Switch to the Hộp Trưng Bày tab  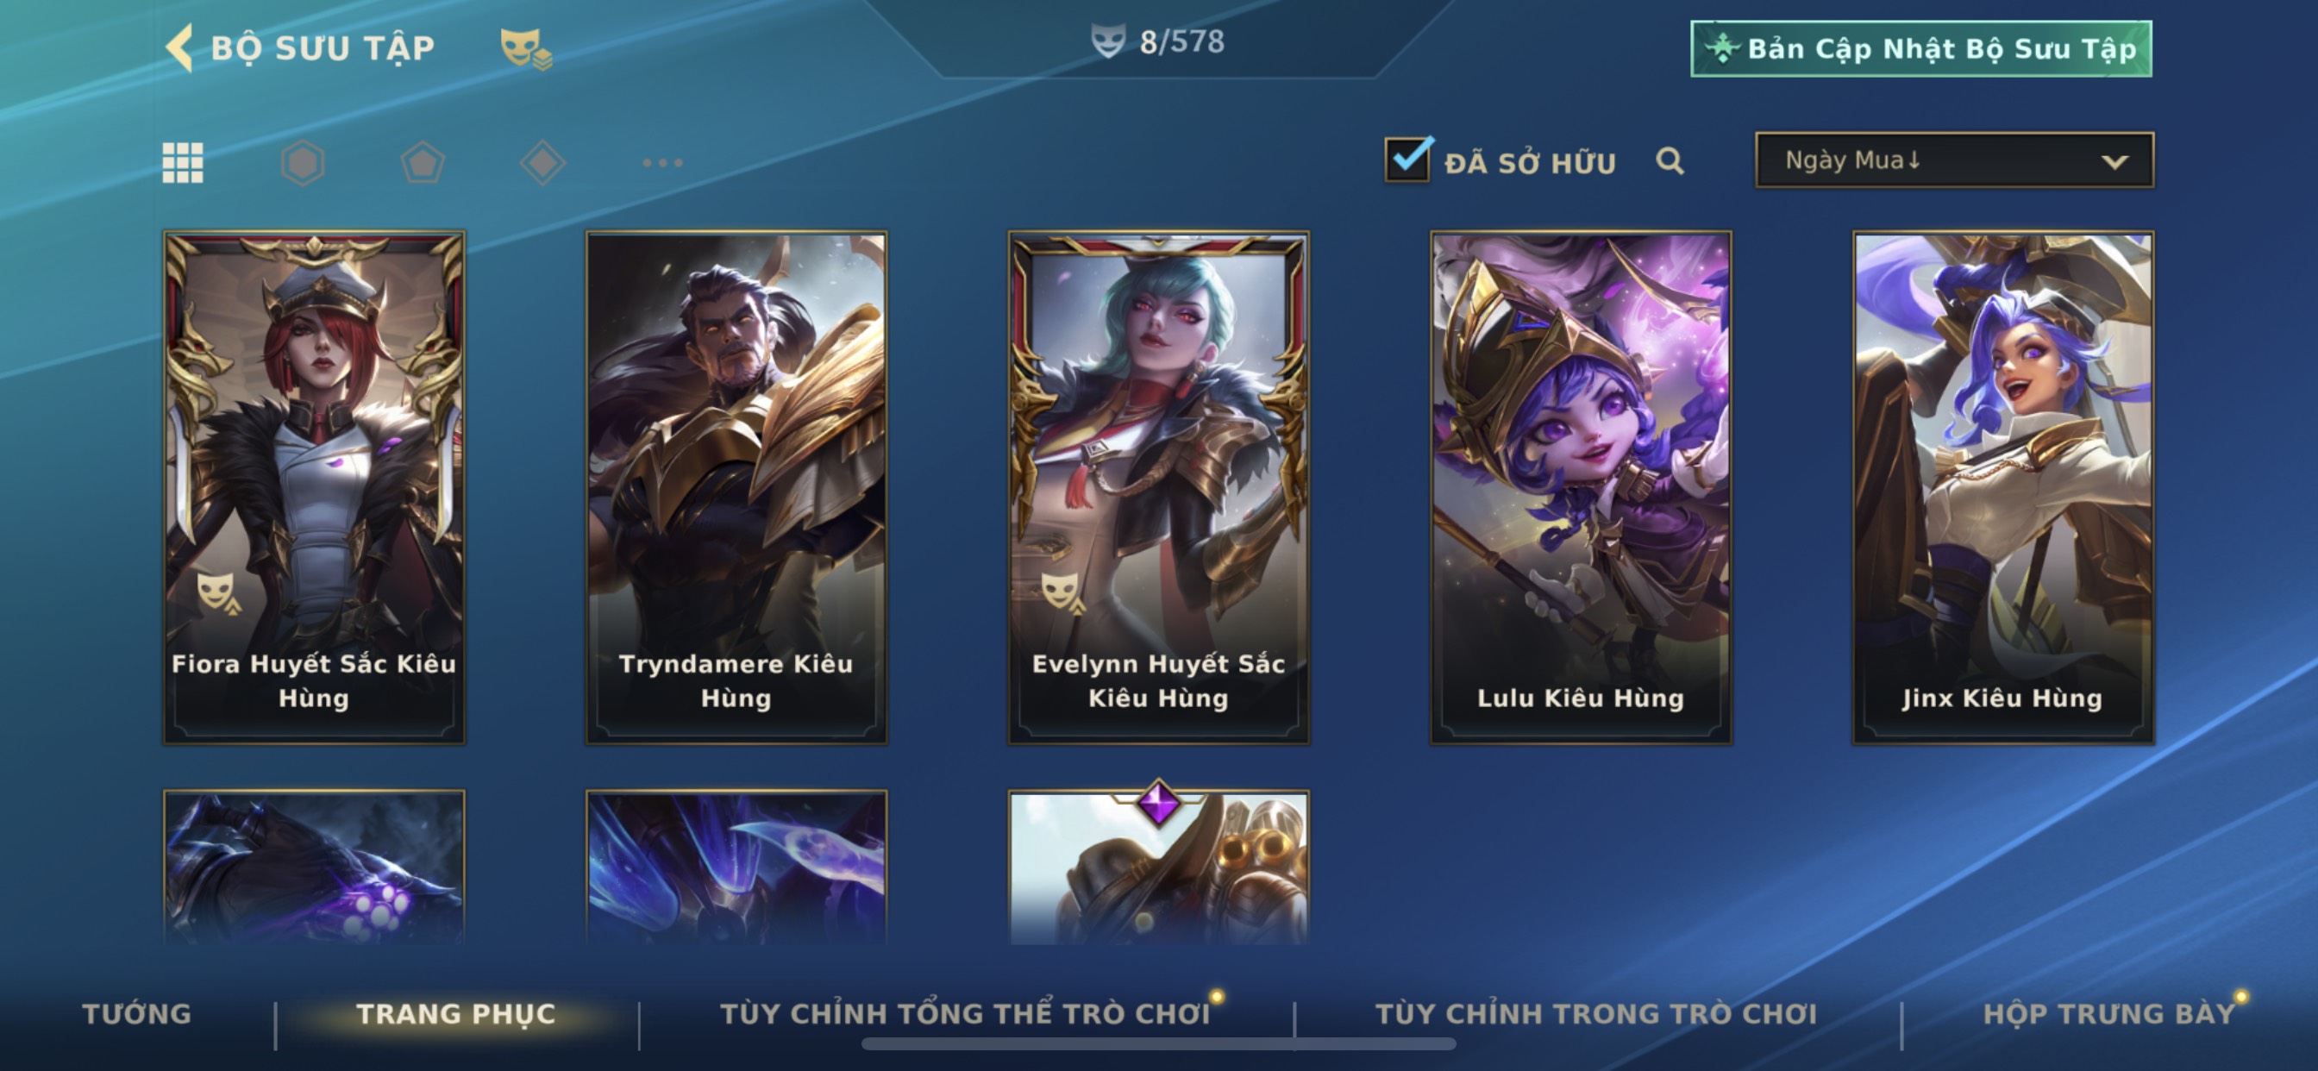tap(2108, 1013)
